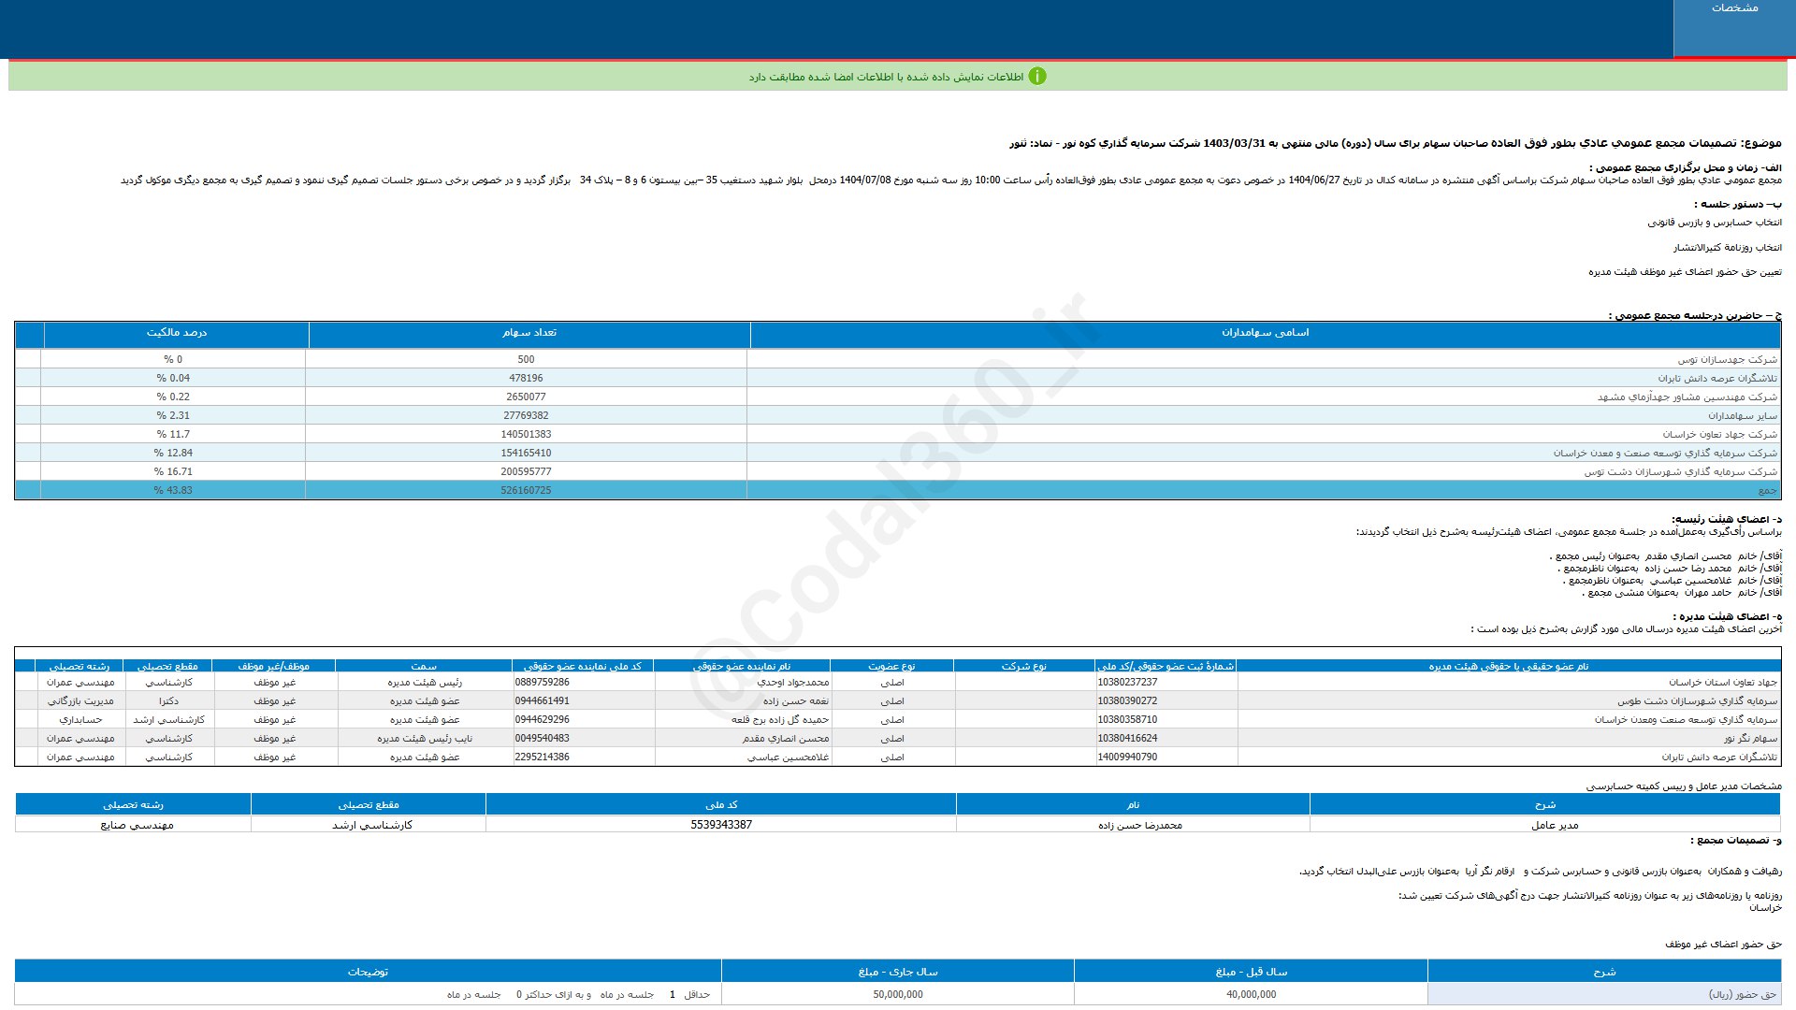Click the نایب رئیس هیئت مدیره cell
This screenshot has width=1796, height=1010.
click(x=425, y=738)
